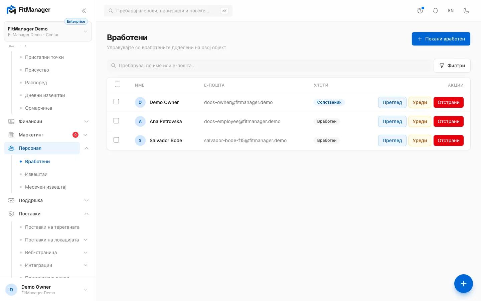Open the Филтри filter button
Viewport: 481px width, 301px height.
[x=452, y=66]
